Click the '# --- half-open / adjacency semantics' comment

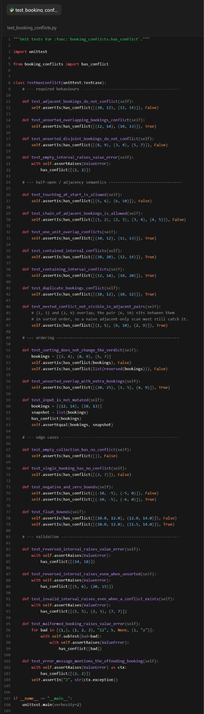pos(102,182)
